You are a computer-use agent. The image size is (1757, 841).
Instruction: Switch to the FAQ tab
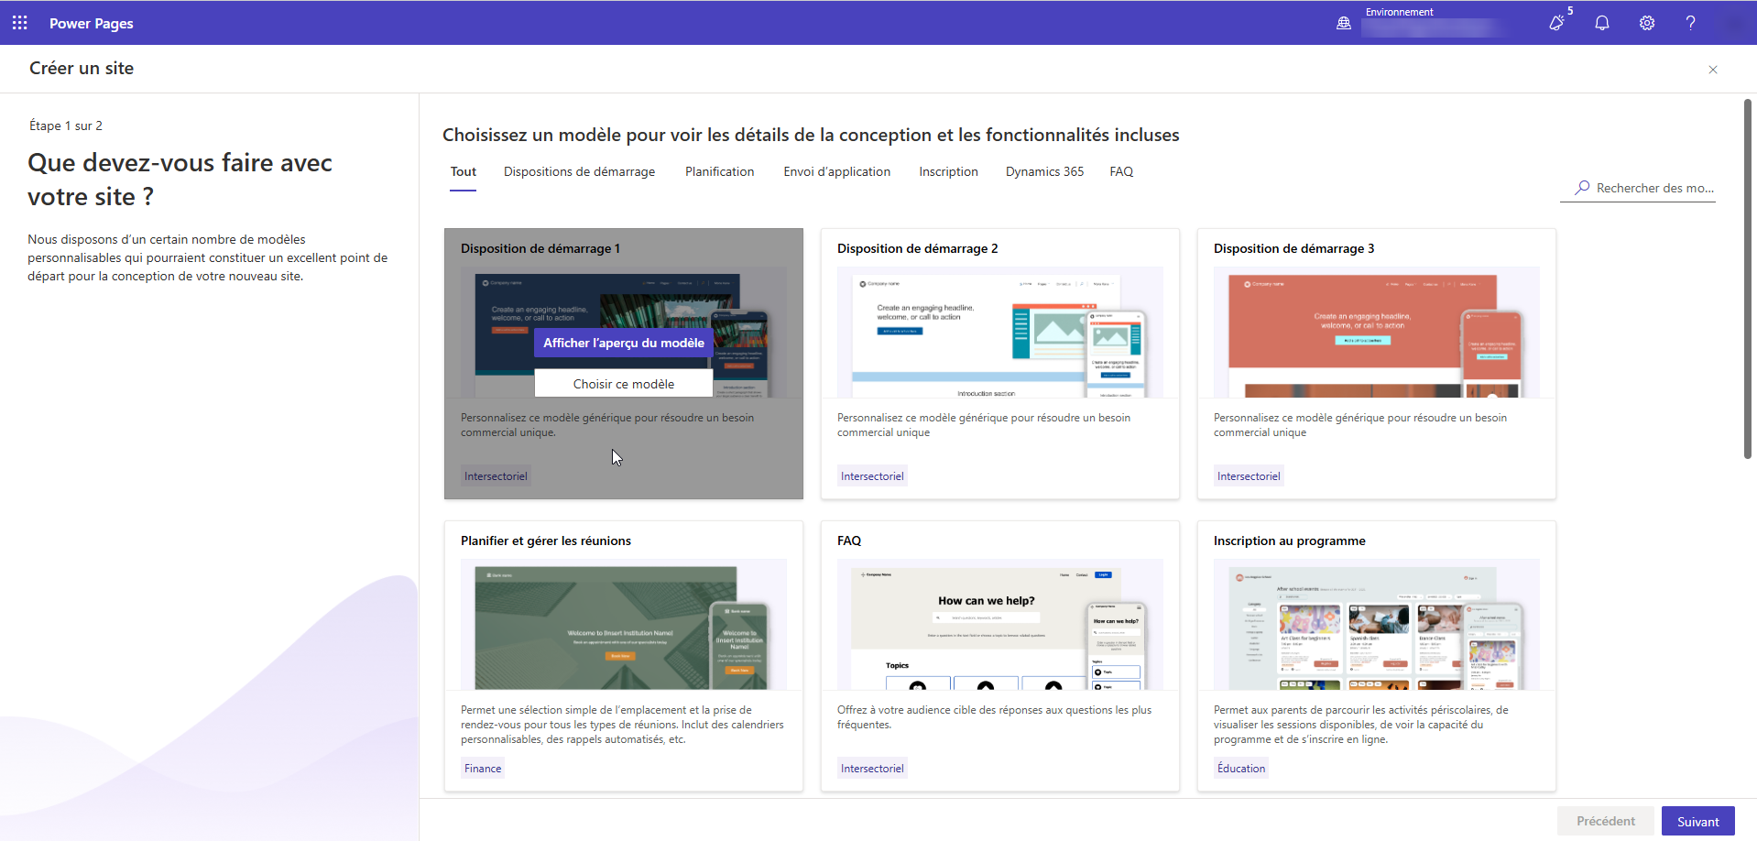click(1120, 171)
